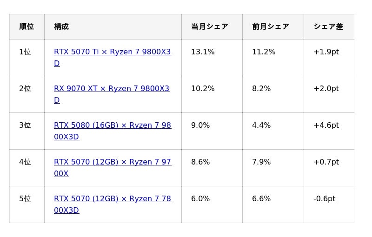This screenshot has height=237, width=372.
Task: Click the 1位 rank cell
Action: 27,58
